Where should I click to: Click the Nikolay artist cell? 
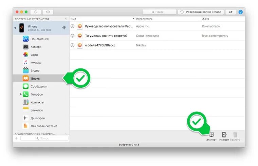click(141, 45)
